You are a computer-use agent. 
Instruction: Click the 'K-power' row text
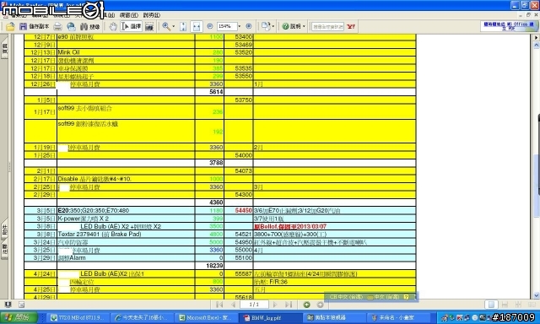click(83, 219)
